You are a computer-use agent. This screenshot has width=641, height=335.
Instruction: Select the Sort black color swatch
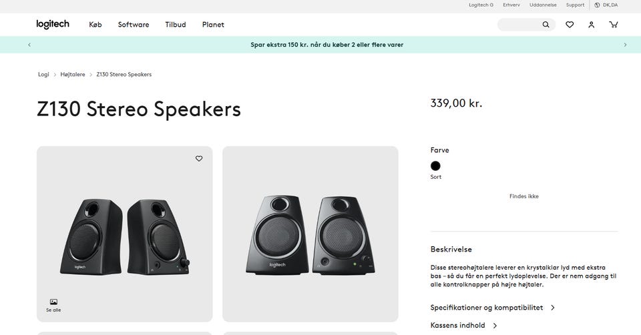(435, 166)
